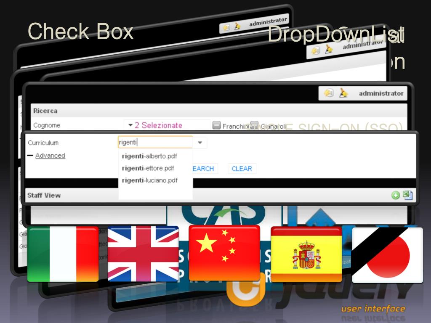
Task: Click the Staff View panel header
Action: (220, 195)
